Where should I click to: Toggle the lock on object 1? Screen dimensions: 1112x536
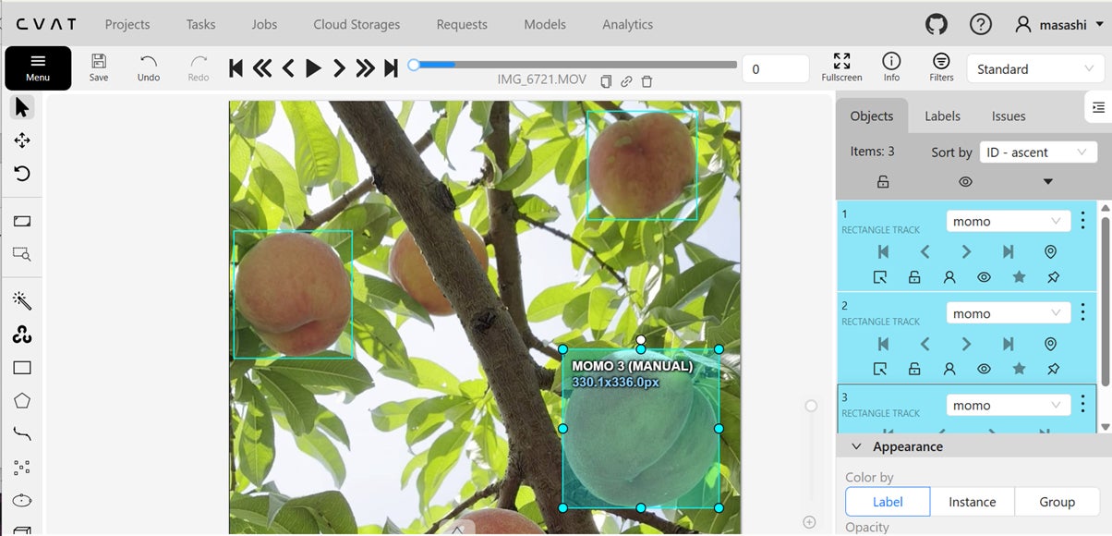(914, 276)
